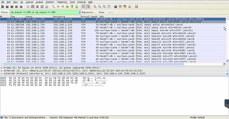
Task: Click the Clear filter button
Action: [101, 12]
